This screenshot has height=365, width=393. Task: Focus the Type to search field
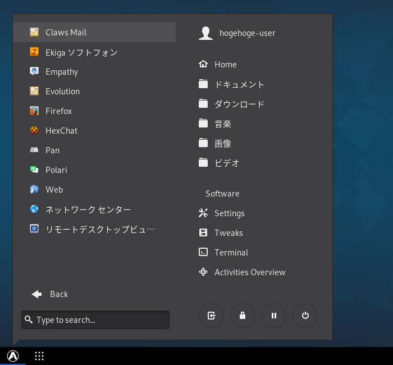pyautogui.click(x=95, y=320)
